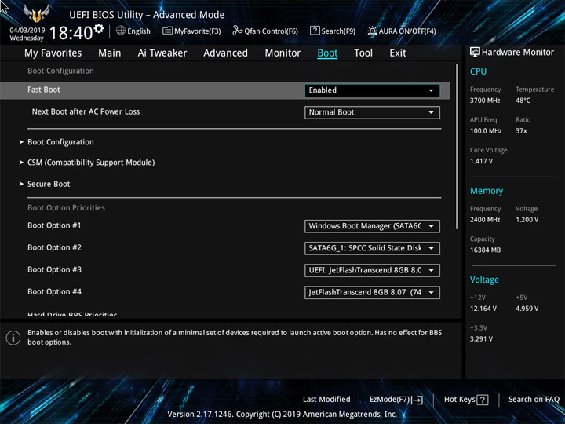Click the settings list scrollbar
Viewport: 565px width, 424px height.
pyautogui.click(x=457, y=146)
